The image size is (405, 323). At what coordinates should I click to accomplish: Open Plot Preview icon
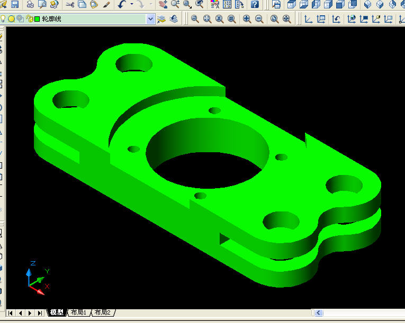42,4
